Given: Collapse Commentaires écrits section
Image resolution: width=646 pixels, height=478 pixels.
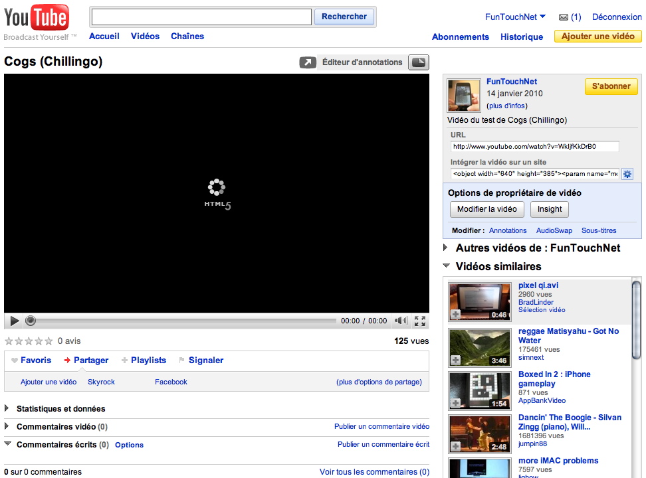Looking at the screenshot, I should point(7,444).
